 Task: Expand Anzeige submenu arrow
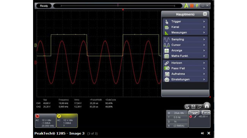click(204, 51)
